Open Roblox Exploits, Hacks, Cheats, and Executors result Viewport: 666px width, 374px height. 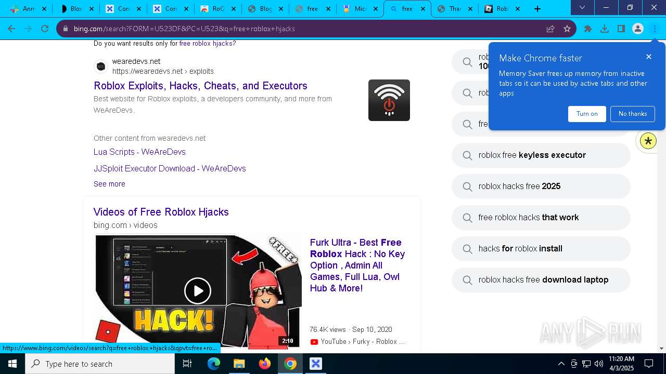pos(200,86)
